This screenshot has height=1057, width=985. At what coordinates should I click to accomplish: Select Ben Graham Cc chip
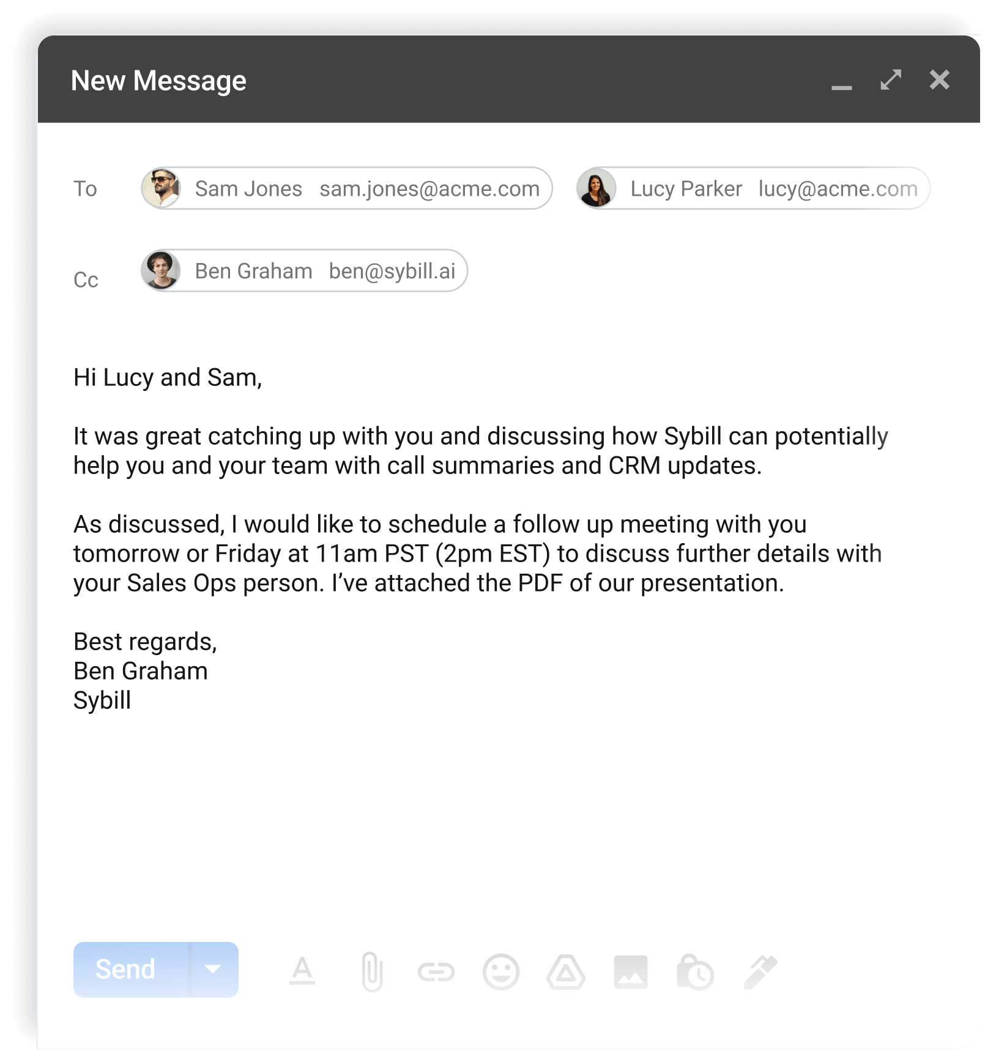(304, 270)
